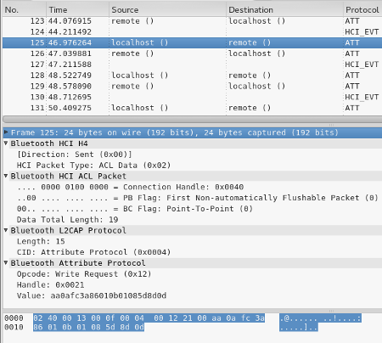Select highlighted packet 125 at 46.976264
Image resolution: width=382 pixels, height=343 pixels.
pyautogui.click(x=192, y=42)
